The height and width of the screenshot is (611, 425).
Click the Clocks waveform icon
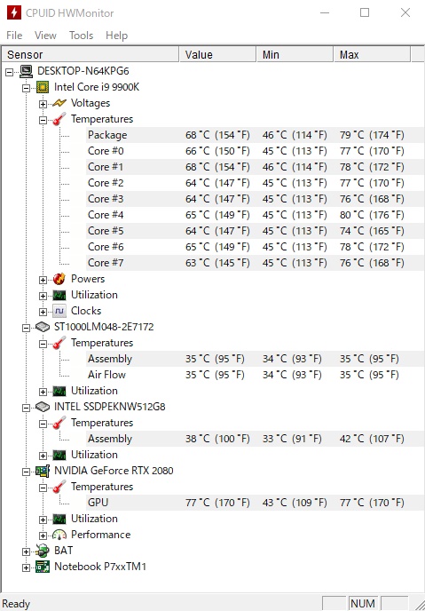tap(59, 311)
